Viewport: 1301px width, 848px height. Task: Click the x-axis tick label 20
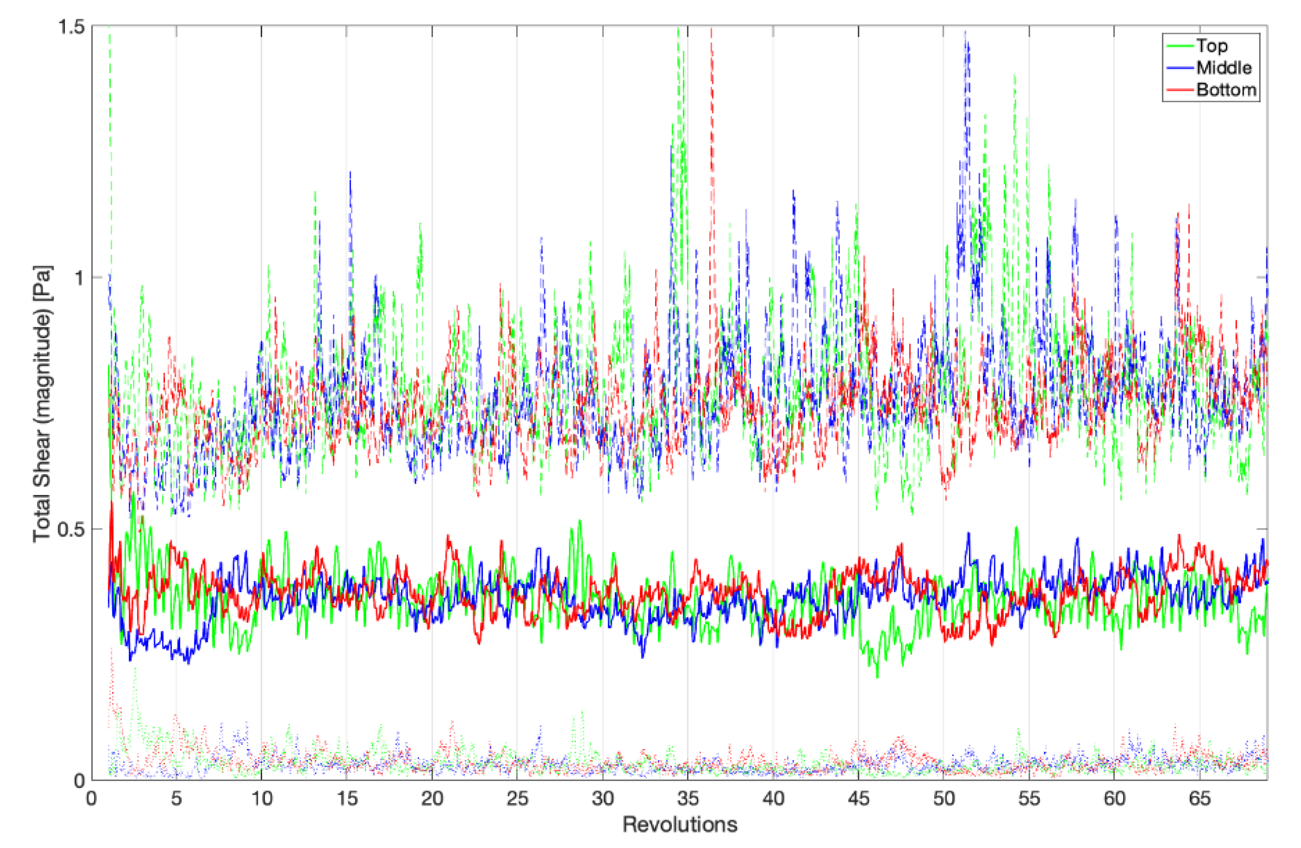pos(432,799)
